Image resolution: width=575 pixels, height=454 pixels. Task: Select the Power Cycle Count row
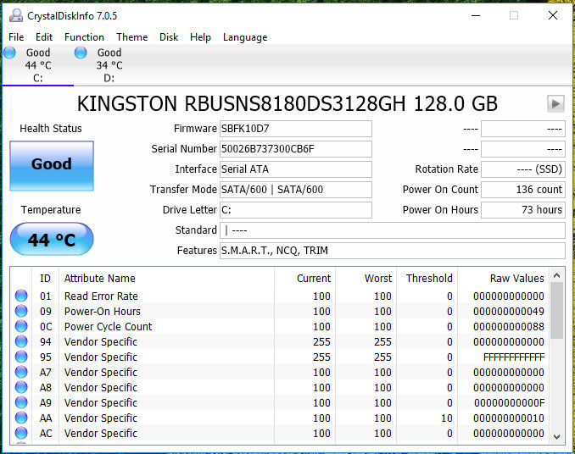(280, 326)
